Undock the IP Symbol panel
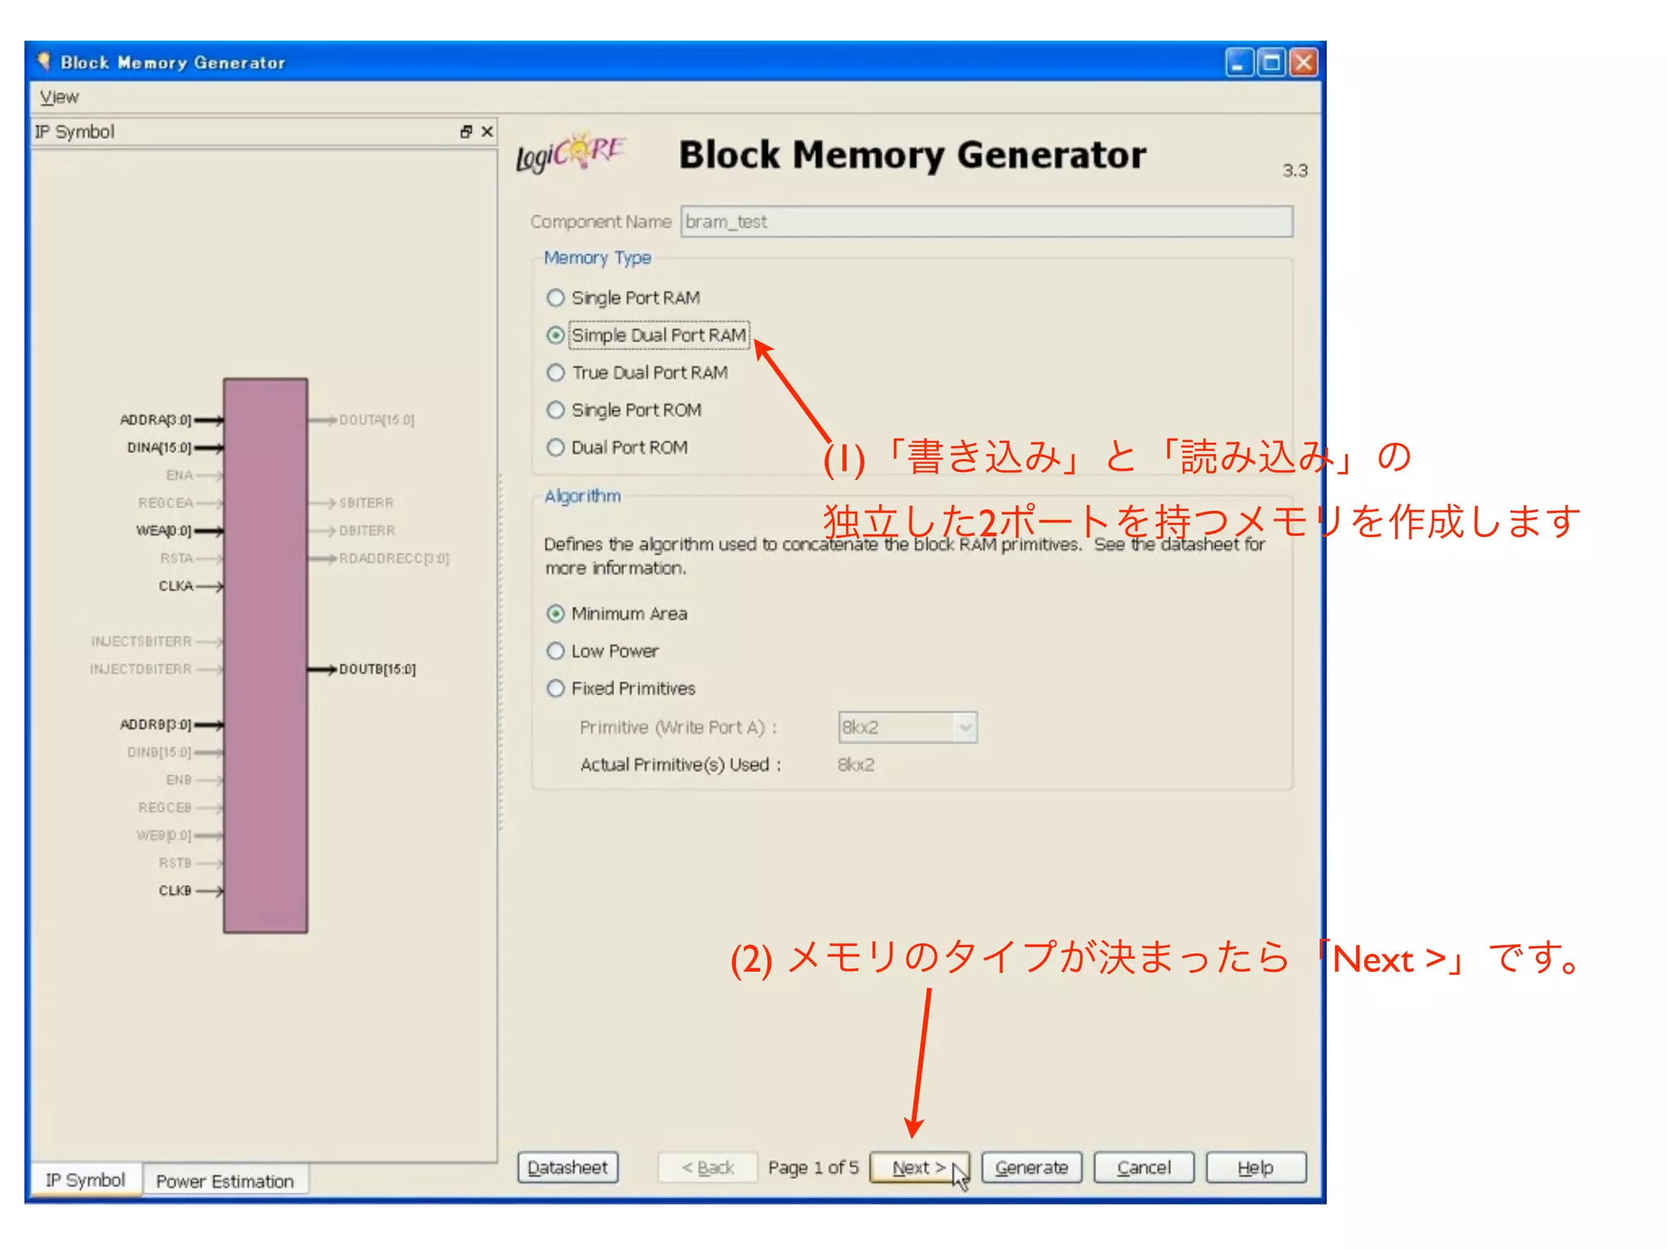1667x1250 pixels. coord(466,132)
